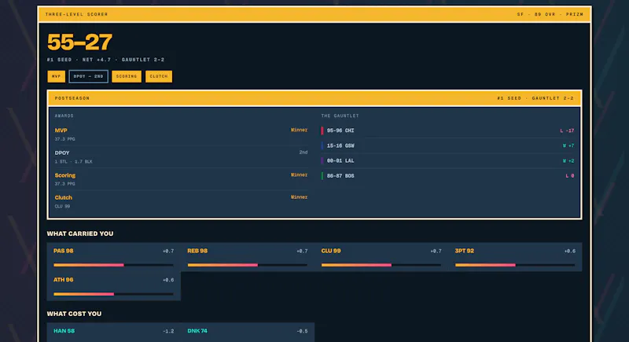This screenshot has width=629, height=342.
Task: Open the ATH 96 attribute card
Action: 113,286
